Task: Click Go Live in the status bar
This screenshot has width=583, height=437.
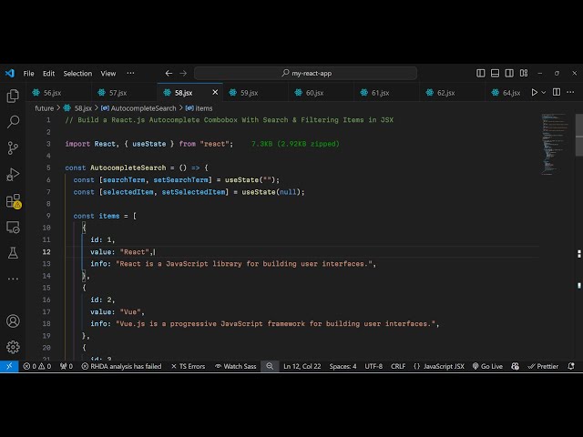Action: [487, 366]
